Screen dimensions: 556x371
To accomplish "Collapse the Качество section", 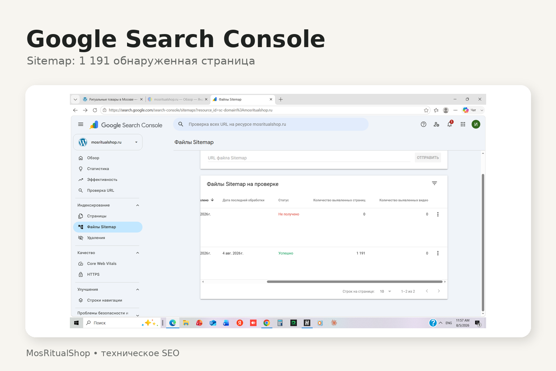I will 138,253.
